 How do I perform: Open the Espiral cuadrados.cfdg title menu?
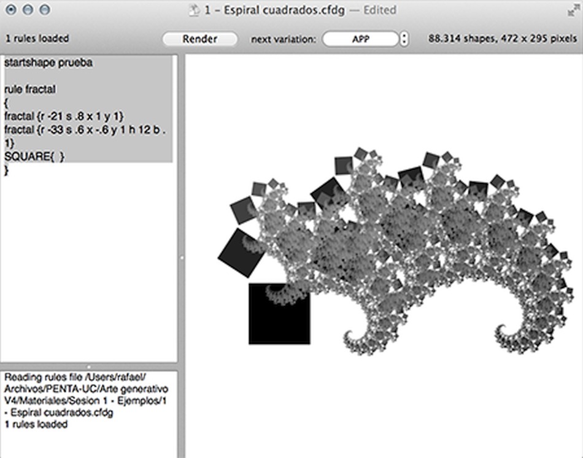pyautogui.click(x=275, y=10)
